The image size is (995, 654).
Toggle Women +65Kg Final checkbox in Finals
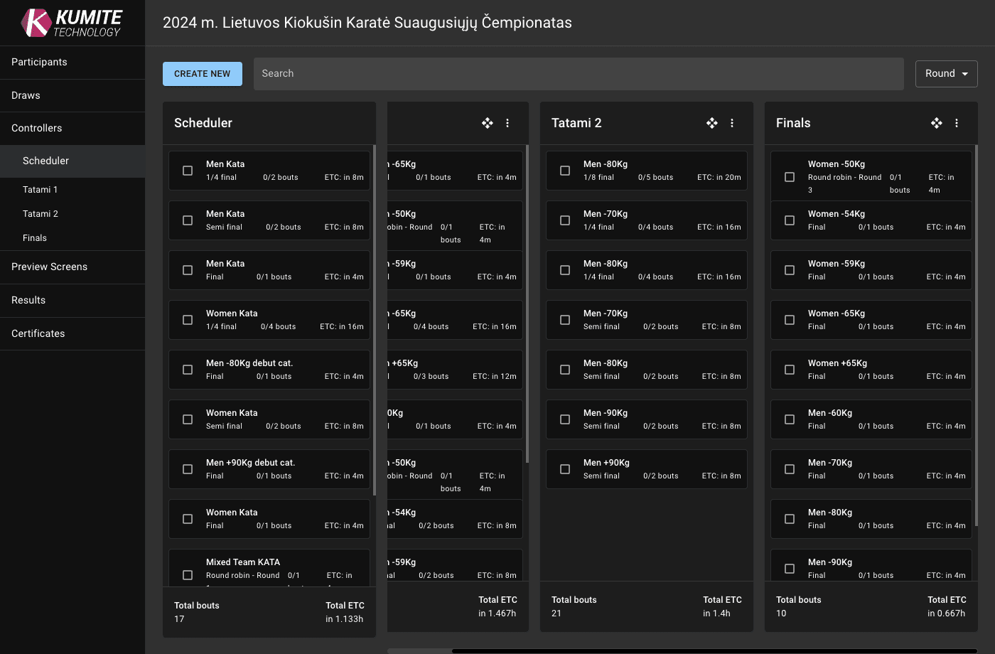790,370
